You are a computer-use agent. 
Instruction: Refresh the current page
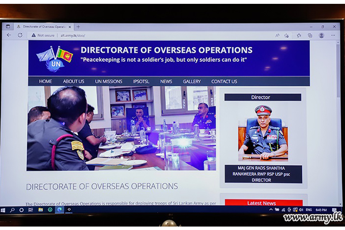pyautogui.click(x=20, y=35)
